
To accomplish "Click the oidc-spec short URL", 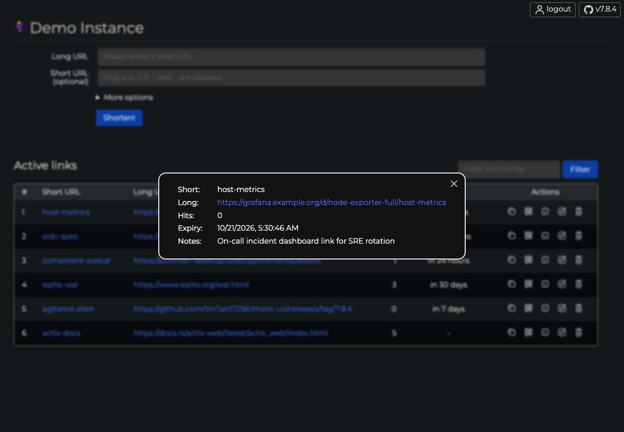I will [60, 236].
